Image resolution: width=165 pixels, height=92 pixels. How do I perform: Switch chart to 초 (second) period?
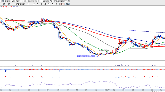point(15,1)
